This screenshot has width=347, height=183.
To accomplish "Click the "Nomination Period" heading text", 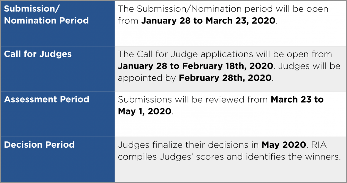I will (x=46, y=20).
